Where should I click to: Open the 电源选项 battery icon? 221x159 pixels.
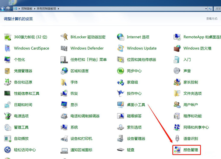pyautogui.click(x=8, y=116)
